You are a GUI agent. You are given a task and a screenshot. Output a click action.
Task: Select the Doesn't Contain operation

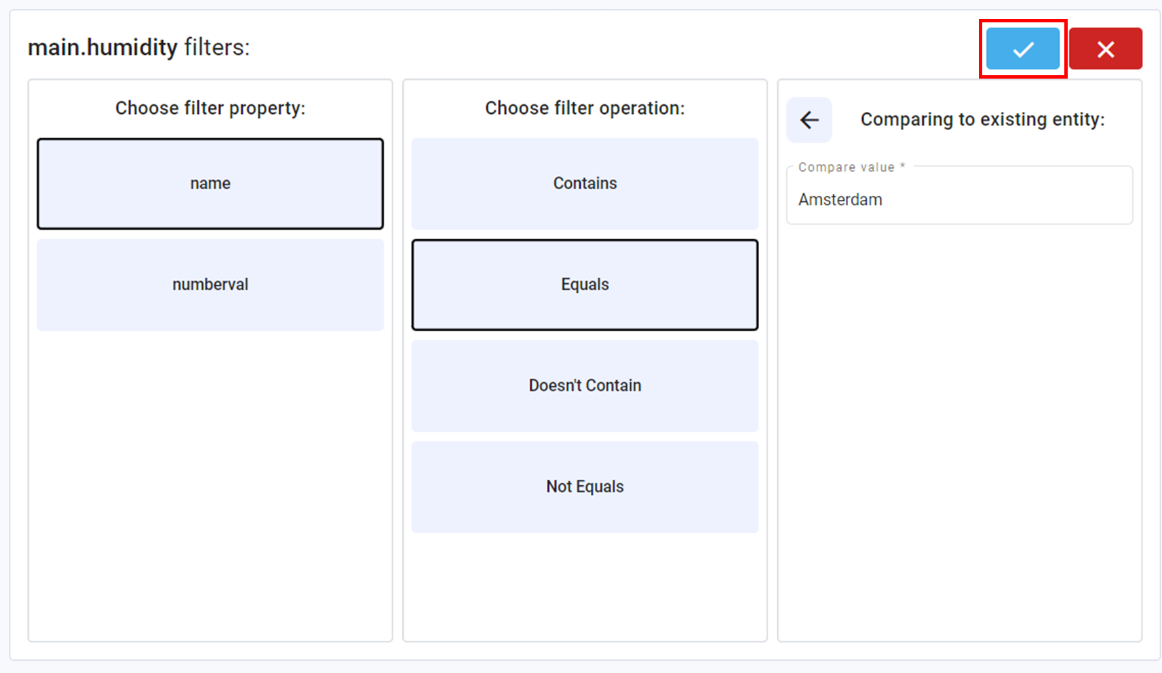(584, 385)
